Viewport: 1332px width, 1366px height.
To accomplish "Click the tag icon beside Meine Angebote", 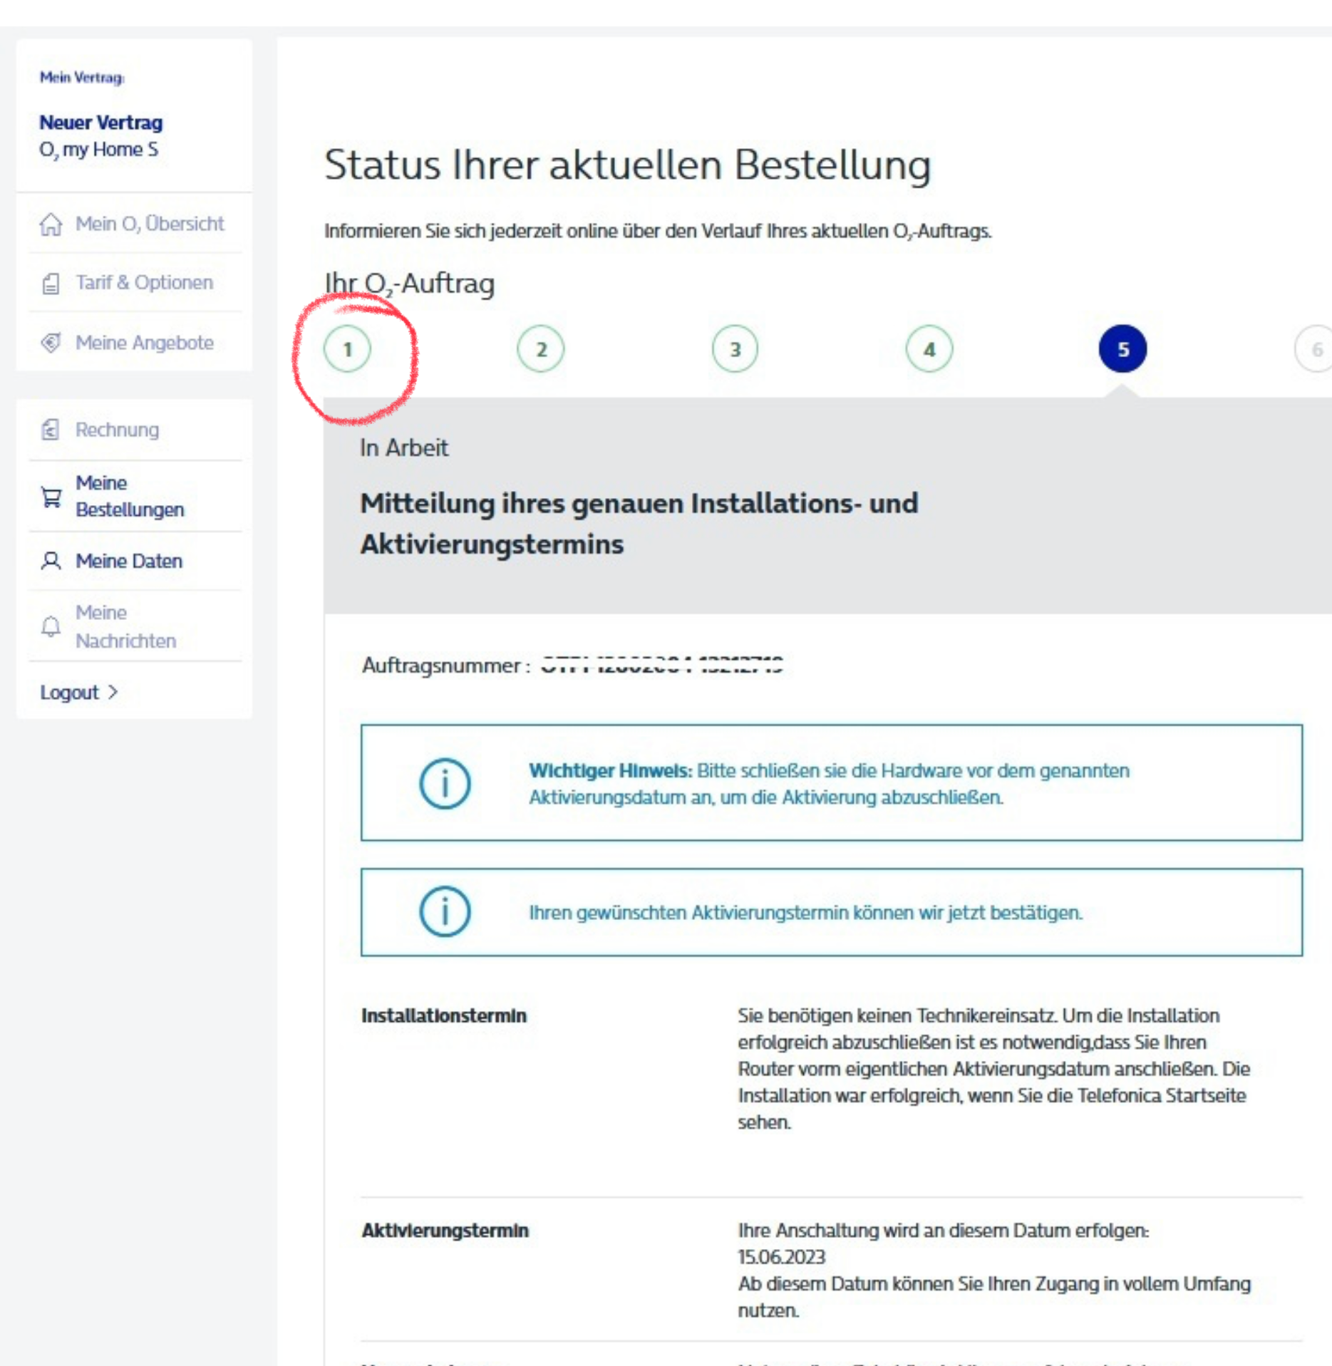I will point(51,343).
